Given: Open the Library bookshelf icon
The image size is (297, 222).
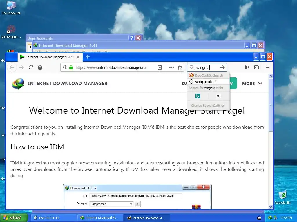Looking at the screenshot, I should coord(247,67).
